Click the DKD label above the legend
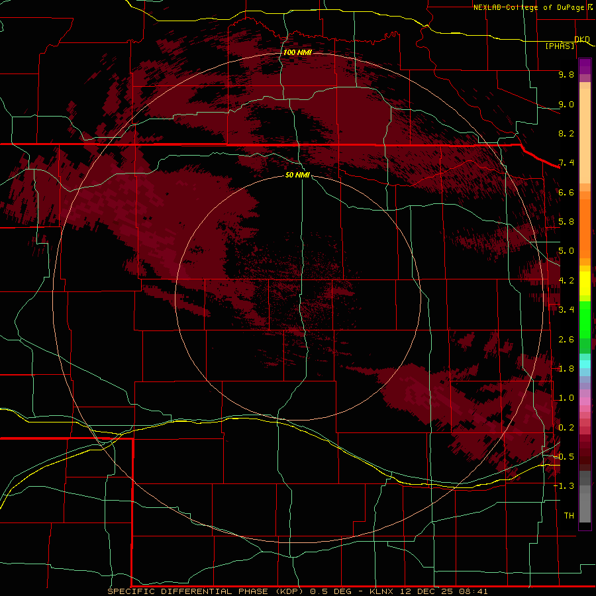This screenshot has height=596, width=596. pos(582,39)
